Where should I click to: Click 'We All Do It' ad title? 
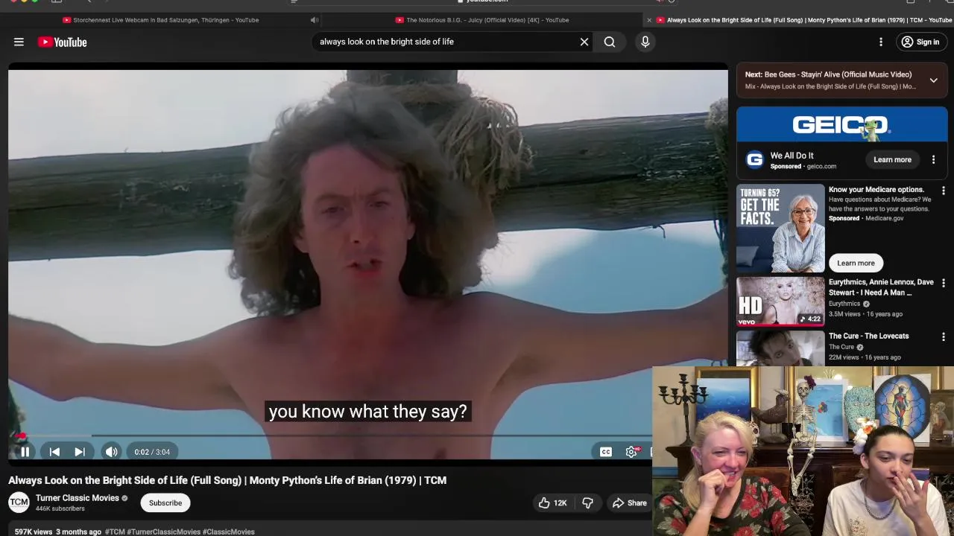click(792, 156)
